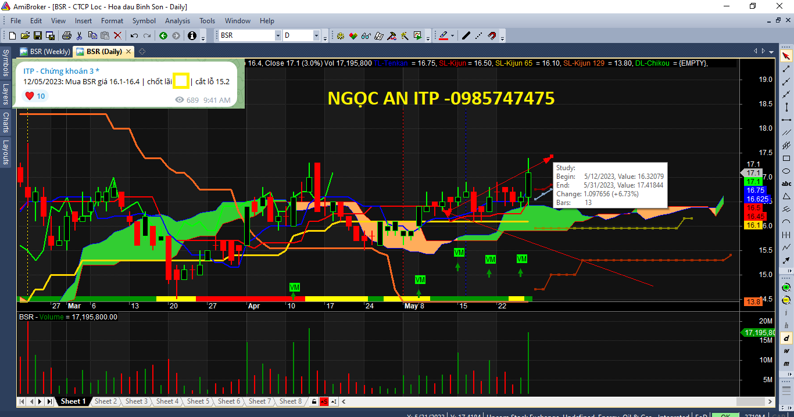
Task: Select the red magnet snap tool
Action: click(x=492, y=35)
